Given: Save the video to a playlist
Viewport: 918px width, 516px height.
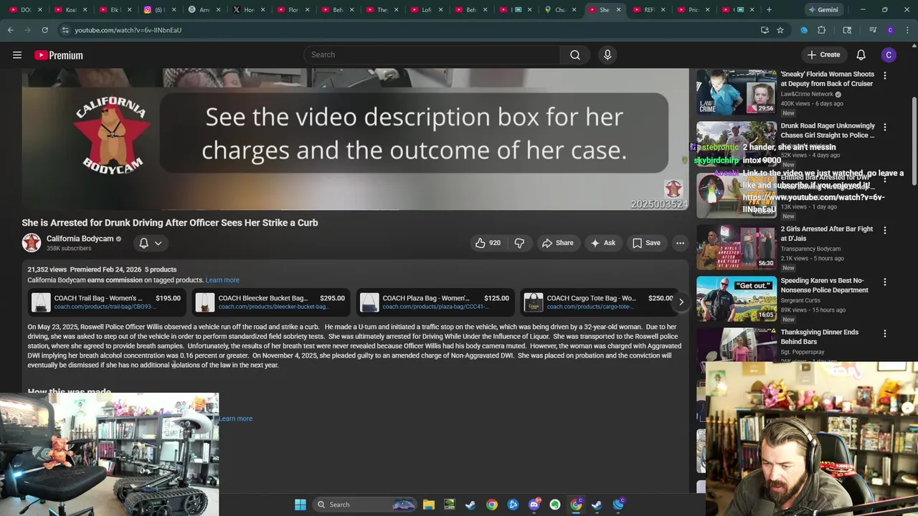Looking at the screenshot, I should (x=646, y=243).
